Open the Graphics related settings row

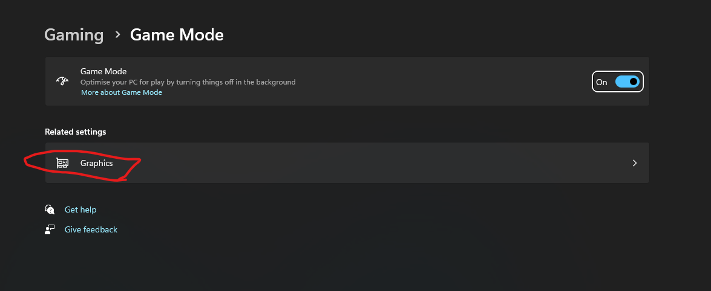363,163
